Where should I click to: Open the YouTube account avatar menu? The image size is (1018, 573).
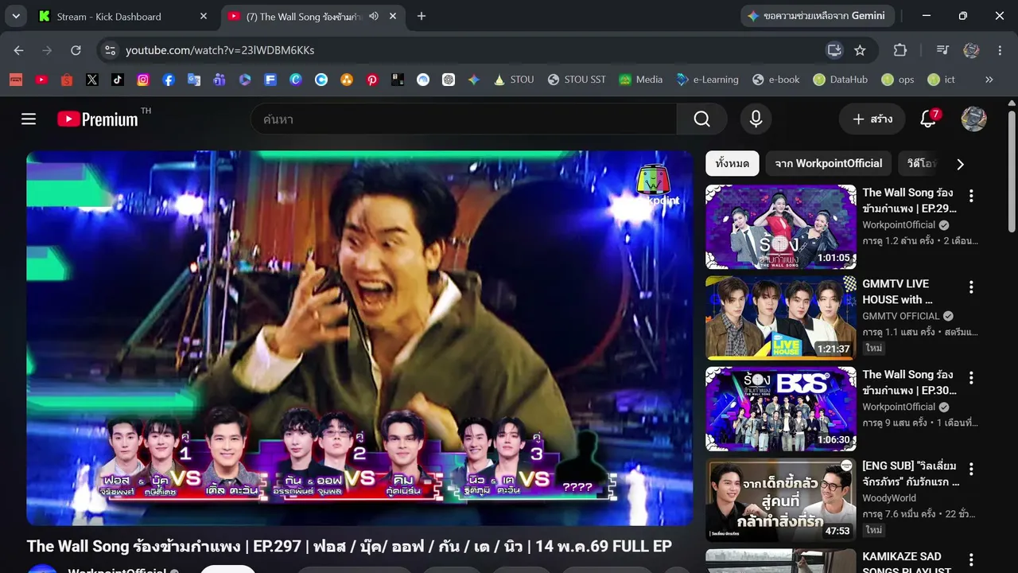(973, 119)
